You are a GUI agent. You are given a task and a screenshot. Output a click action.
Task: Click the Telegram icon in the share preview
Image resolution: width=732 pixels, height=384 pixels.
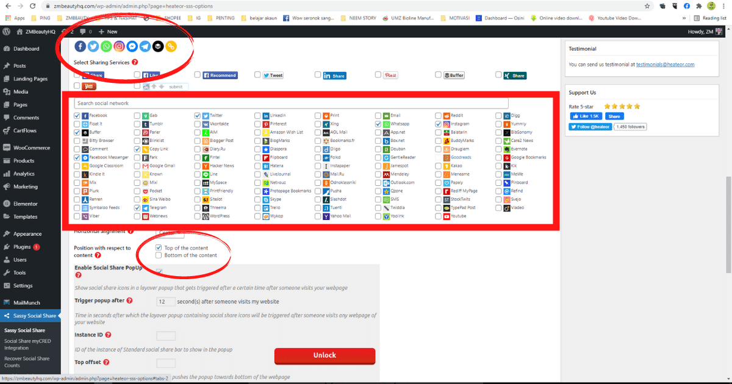click(145, 46)
